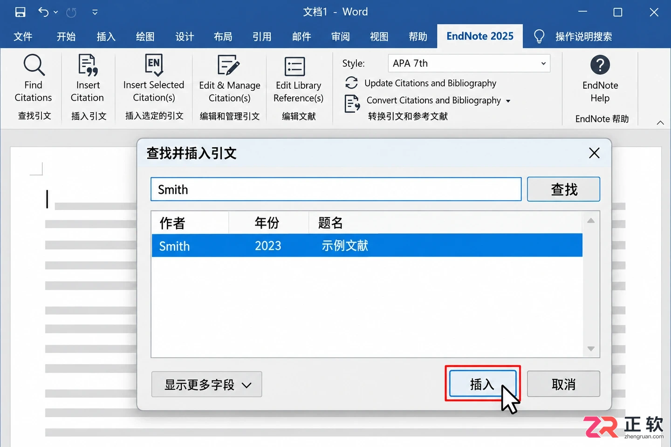
Task: Click the 题名 column header
Action: [x=445, y=223]
